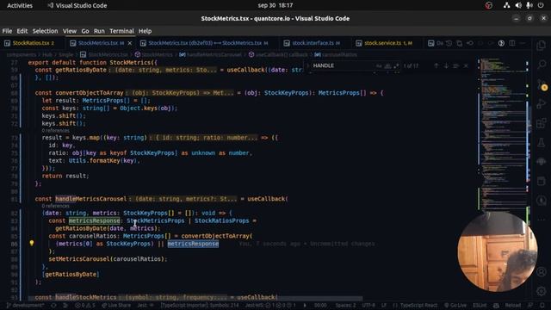
Task: Switch to StockRatios.tsx tab
Action: coord(33,43)
